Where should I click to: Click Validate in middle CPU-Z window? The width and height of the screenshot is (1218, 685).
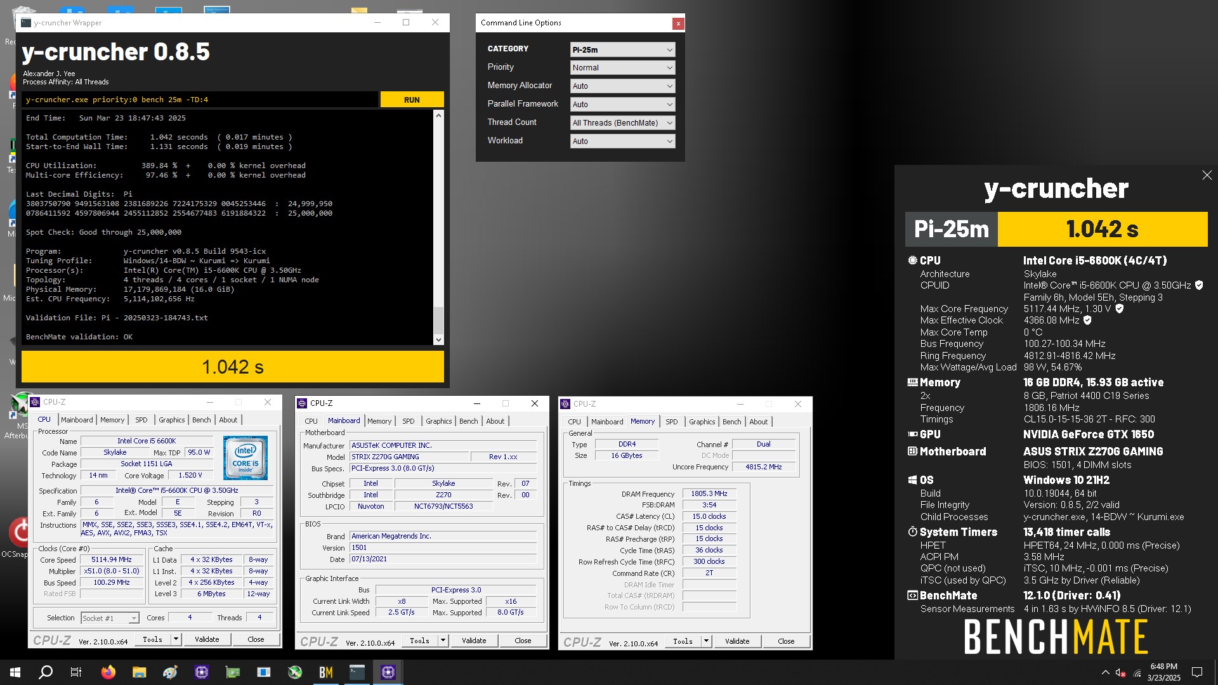[474, 641]
